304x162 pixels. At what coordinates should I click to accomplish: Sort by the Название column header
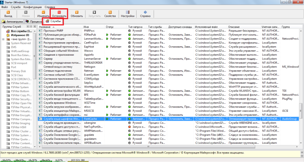(60, 27)
